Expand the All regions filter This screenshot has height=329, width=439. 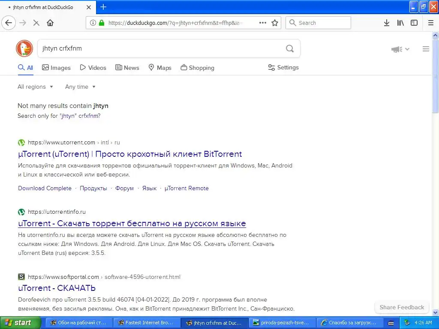click(35, 87)
